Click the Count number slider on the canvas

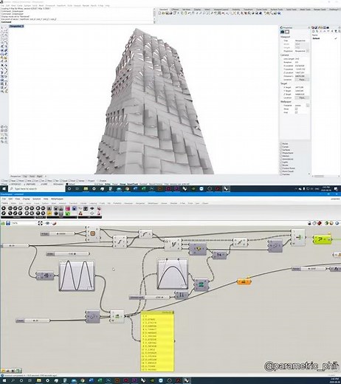(32, 320)
